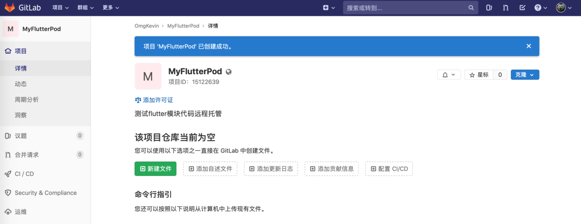Viewport: 581px width, 224px height.
Task: Open the issues icon in top bar
Action: 489,8
